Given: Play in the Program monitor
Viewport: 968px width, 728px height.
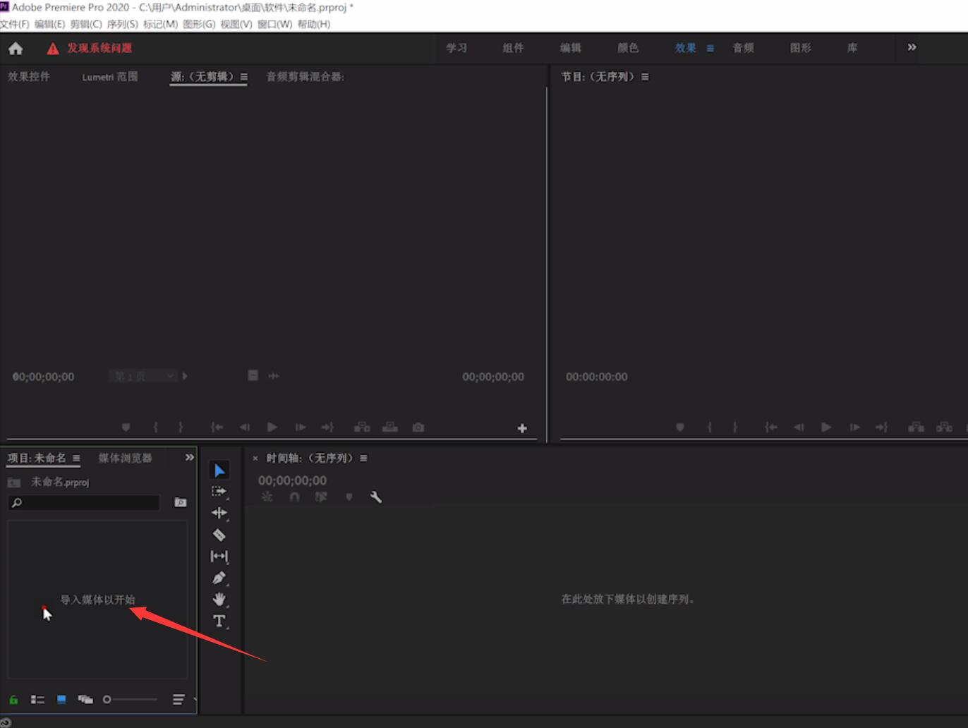Looking at the screenshot, I should tap(826, 427).
